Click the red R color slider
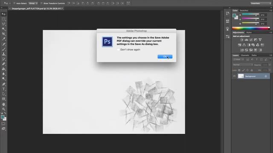Screen dimensions: 273x153 [250, 14]
